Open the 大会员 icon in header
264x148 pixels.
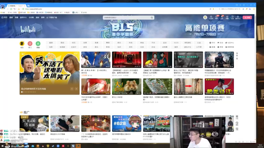point(211,17)
